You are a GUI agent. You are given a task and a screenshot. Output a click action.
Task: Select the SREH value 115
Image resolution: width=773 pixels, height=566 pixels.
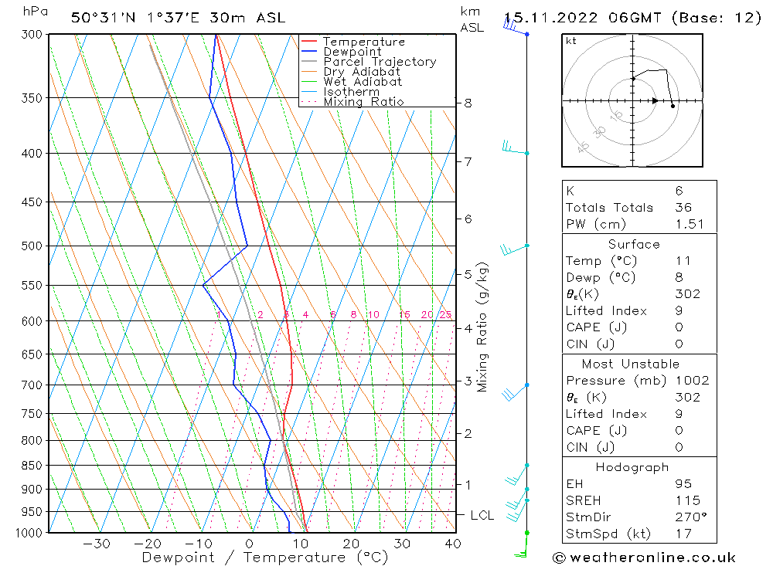click(688, 500)
